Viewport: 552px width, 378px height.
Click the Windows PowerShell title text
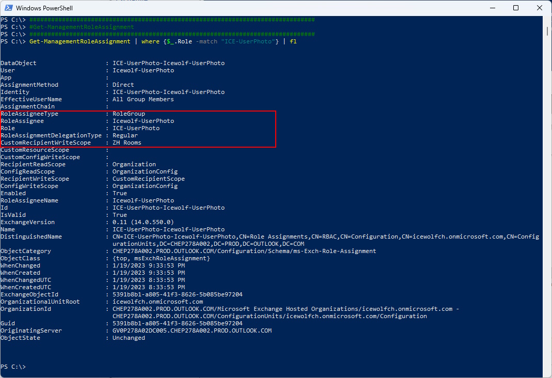coord(44,8)
